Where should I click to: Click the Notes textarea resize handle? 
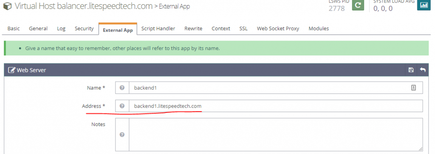tap(421, 149)
